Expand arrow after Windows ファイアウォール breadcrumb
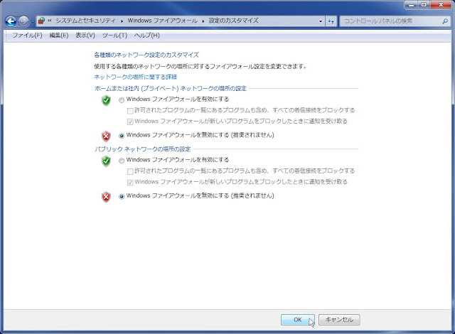455x334 pixels. [203, 21]
